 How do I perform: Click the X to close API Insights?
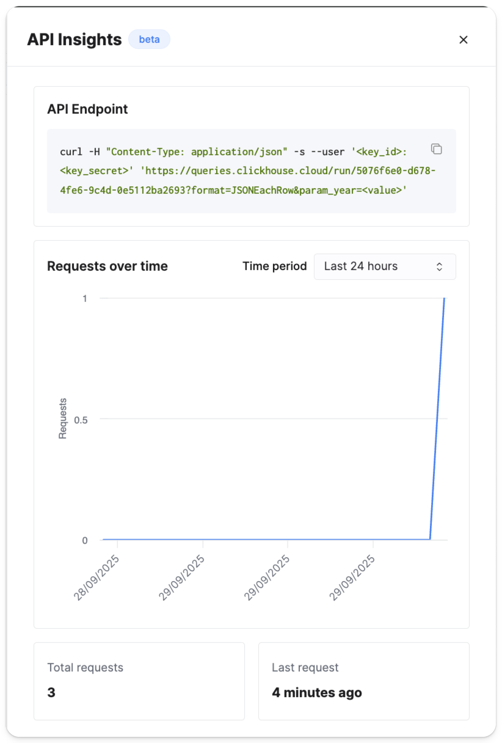coord(463,40)
